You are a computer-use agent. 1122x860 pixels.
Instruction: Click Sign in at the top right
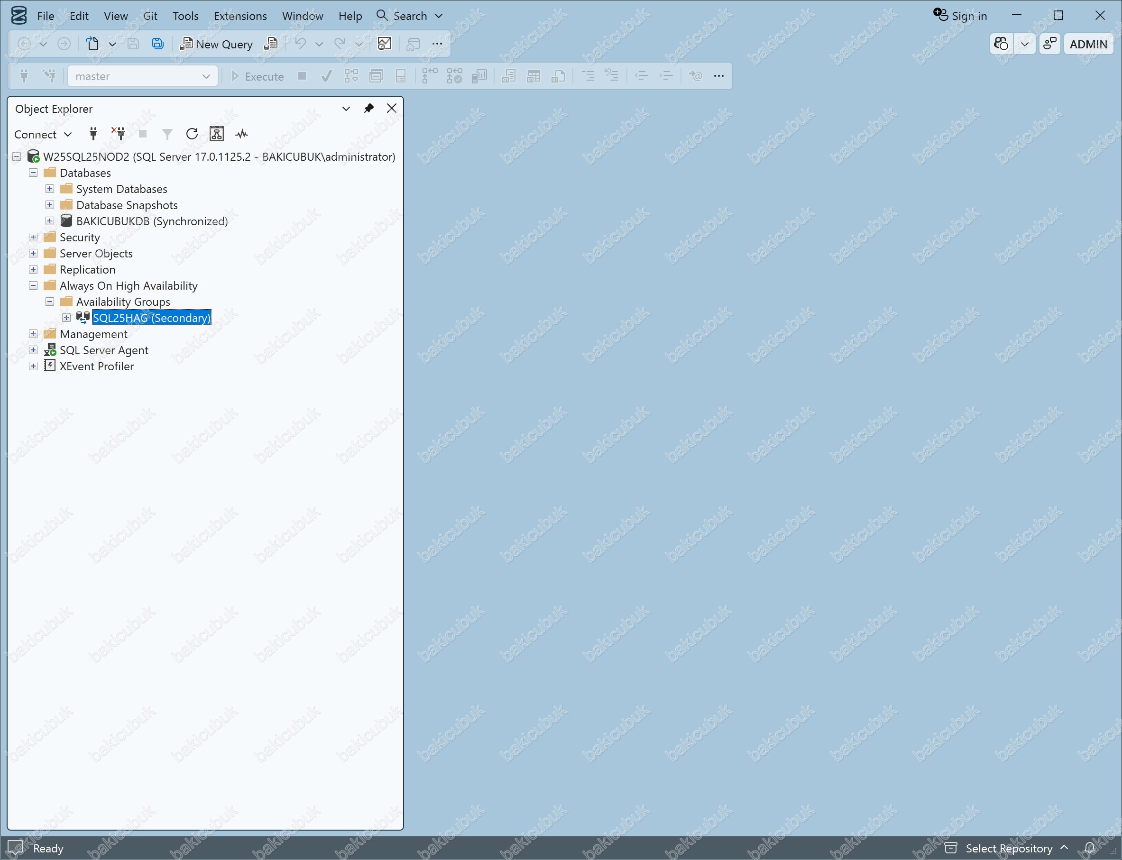[960, 16]
